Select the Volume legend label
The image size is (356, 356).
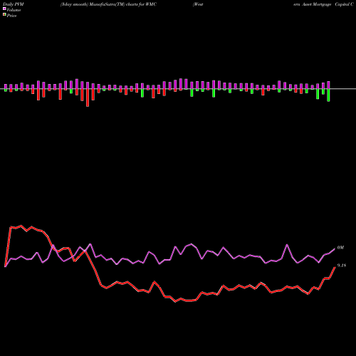pyautogui.click(x=14, y=10)
